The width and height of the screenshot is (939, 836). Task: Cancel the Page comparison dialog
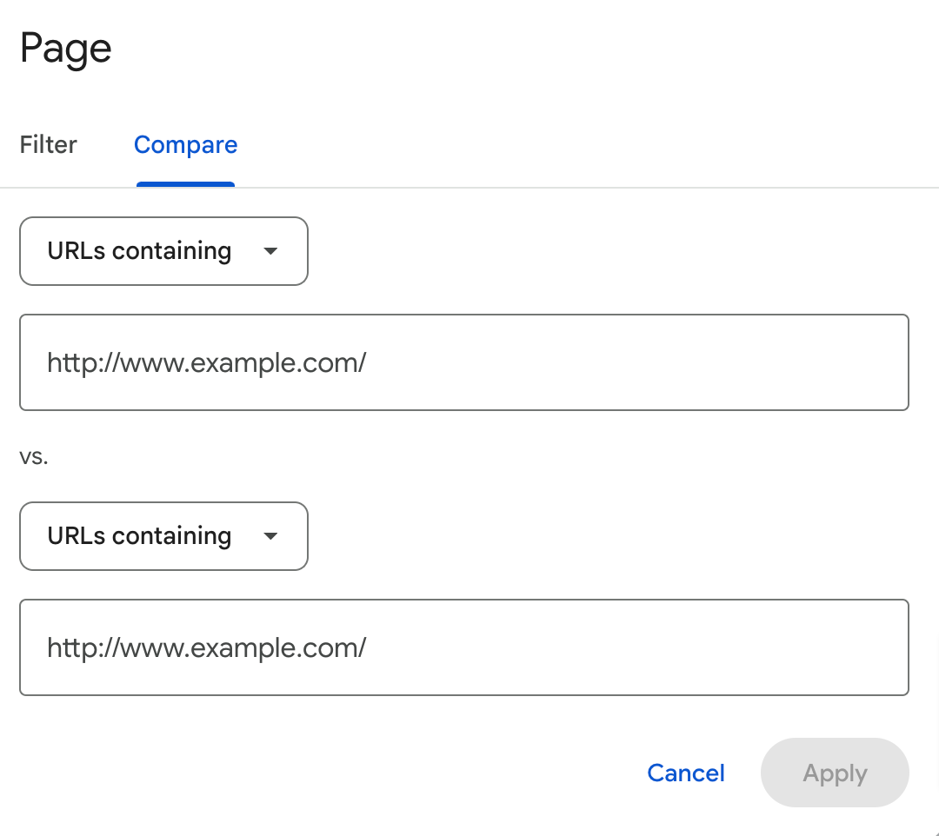pos(686,773)
